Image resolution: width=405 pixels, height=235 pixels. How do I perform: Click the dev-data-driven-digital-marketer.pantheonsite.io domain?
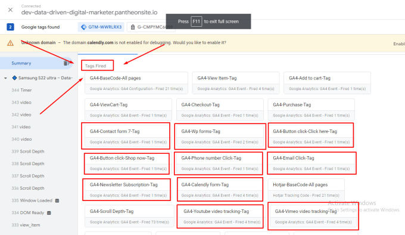(x=89, y=13)
